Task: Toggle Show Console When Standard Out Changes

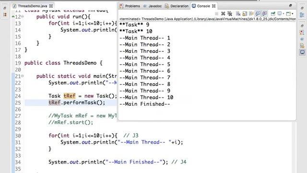Action: pyautogui.click(x=258, y=13)
